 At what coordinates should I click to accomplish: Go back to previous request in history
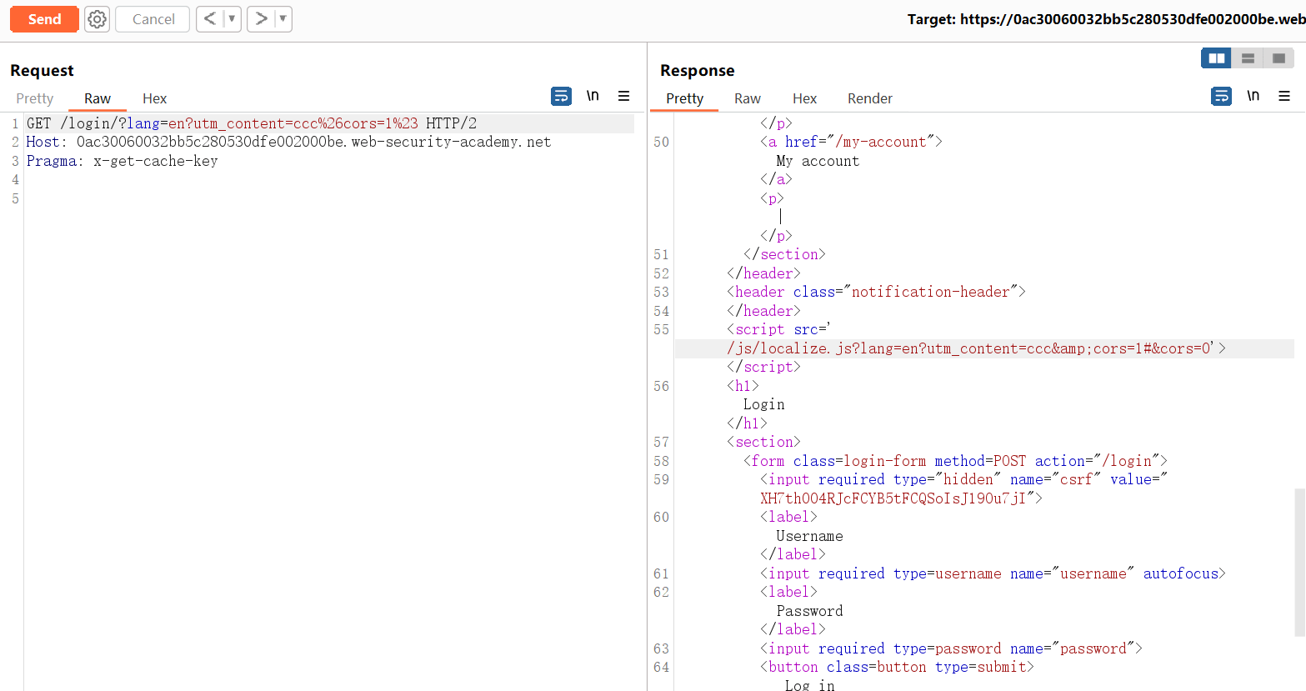click(x=210, y=19)
